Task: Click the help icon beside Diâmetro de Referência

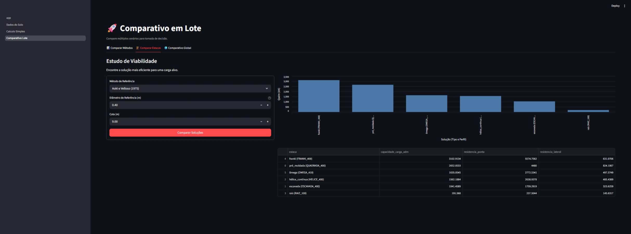Action: (269, 98)
